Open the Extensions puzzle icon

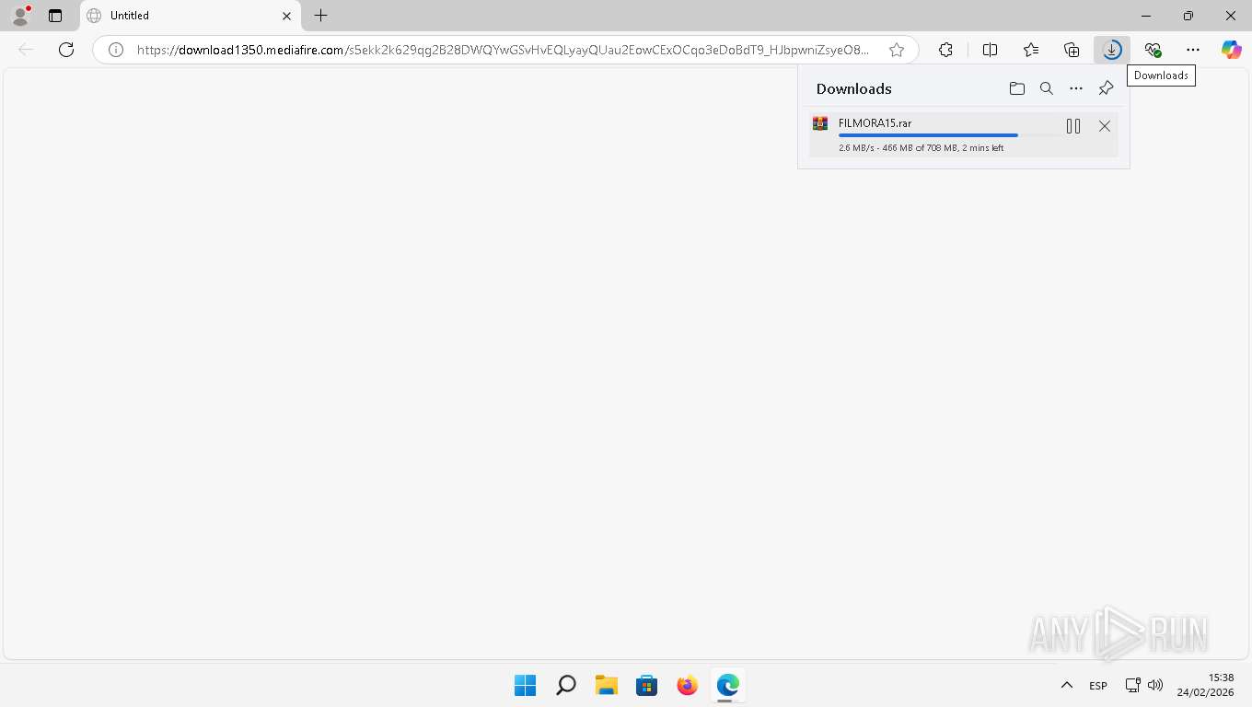pyautogui.click(x=945, y=50)
